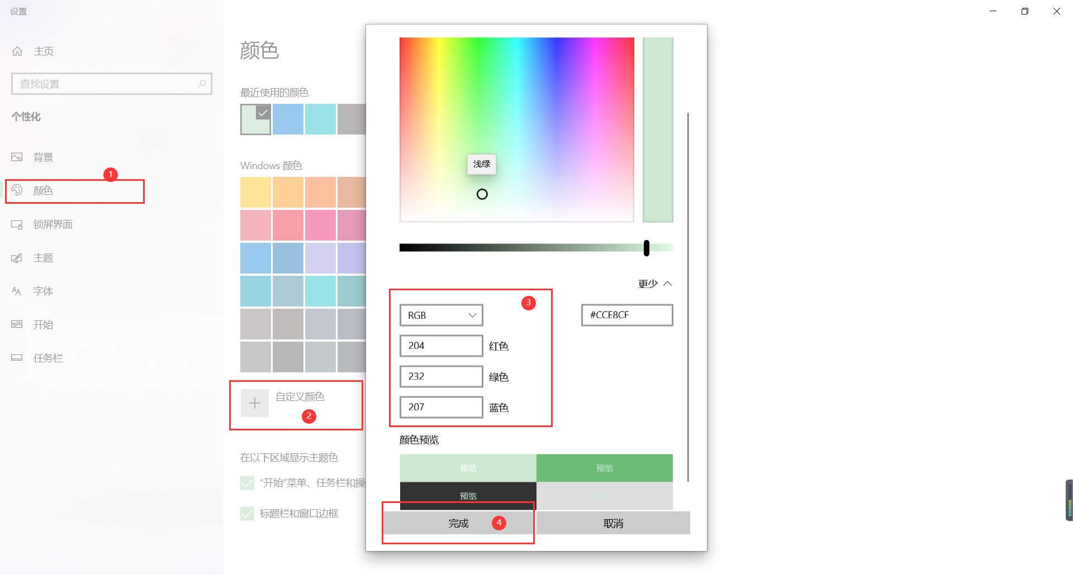Viewport: 1073px width, 575px height.
Task: Toggle the 标题栏和窗口边框 checkbox
Action: coord(247,514)
